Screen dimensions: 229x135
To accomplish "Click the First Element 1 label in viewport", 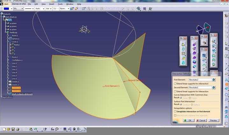I will (x=112, y=86).
